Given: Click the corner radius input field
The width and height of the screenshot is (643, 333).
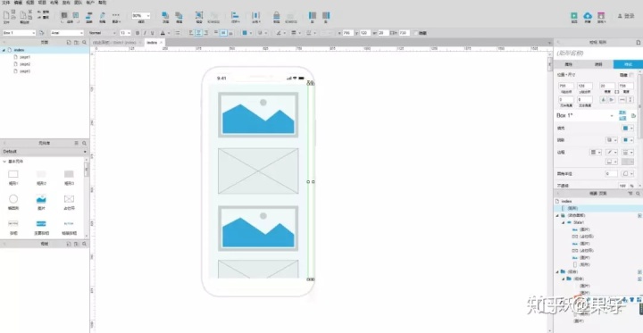Looking at the screenshot, I should coord(612,174).
